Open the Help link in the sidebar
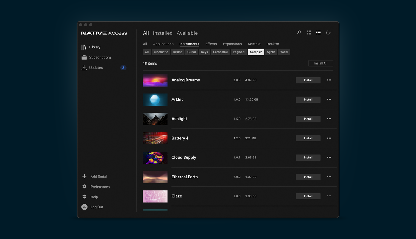Viewport: 416px width, 239px height. (94, 197)
